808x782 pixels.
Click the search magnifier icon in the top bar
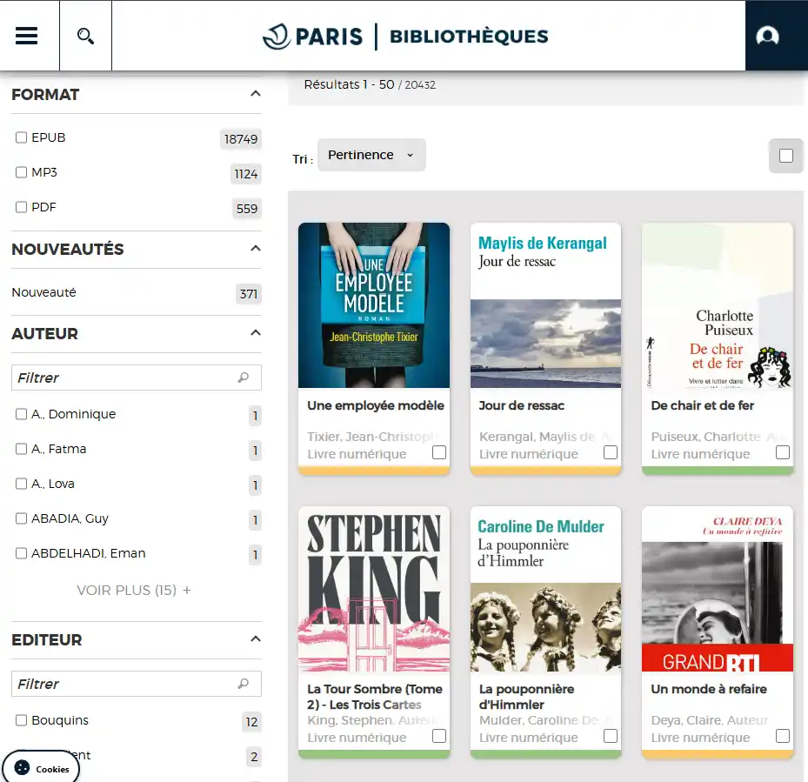click(84, 35)
